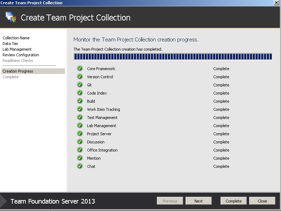
Task: Click the Build label
Action: (91, 101)
